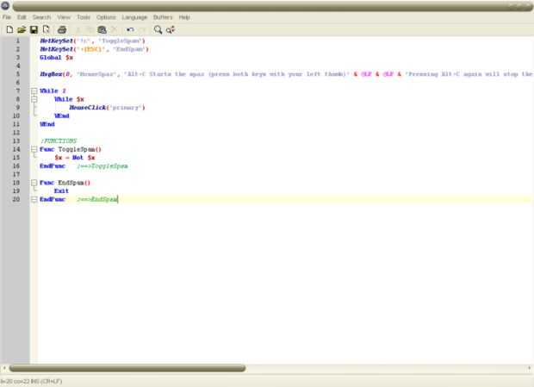Save the script with the floppy disk icon
Viewport: 534px width, 387px height.
pos(34,29)
